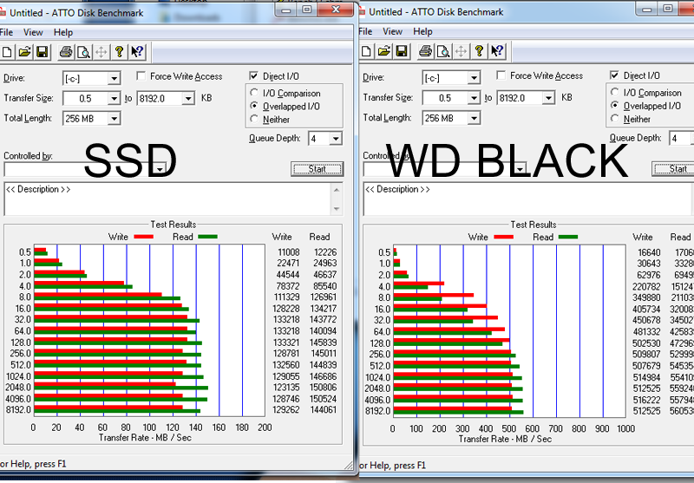Open Drive dropdown in SSD window
The height and width of the screenshot is (483, 694).
(x=114, y=79)
